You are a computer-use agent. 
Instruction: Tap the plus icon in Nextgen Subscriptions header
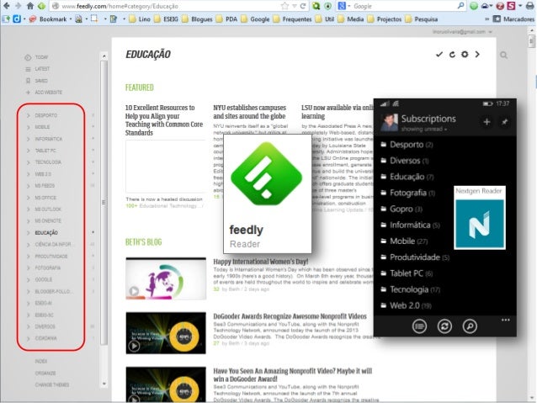click(x=486, y=122)
